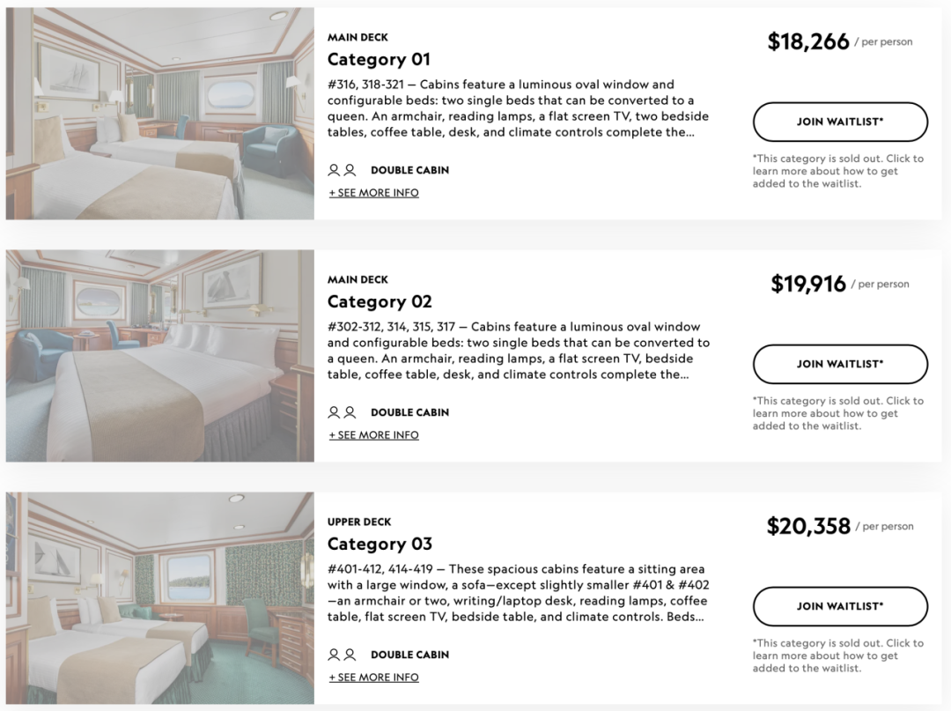Click the Upper Deck label above Category 03
Viewport: 951px width, 711px height.
point(359,522)
